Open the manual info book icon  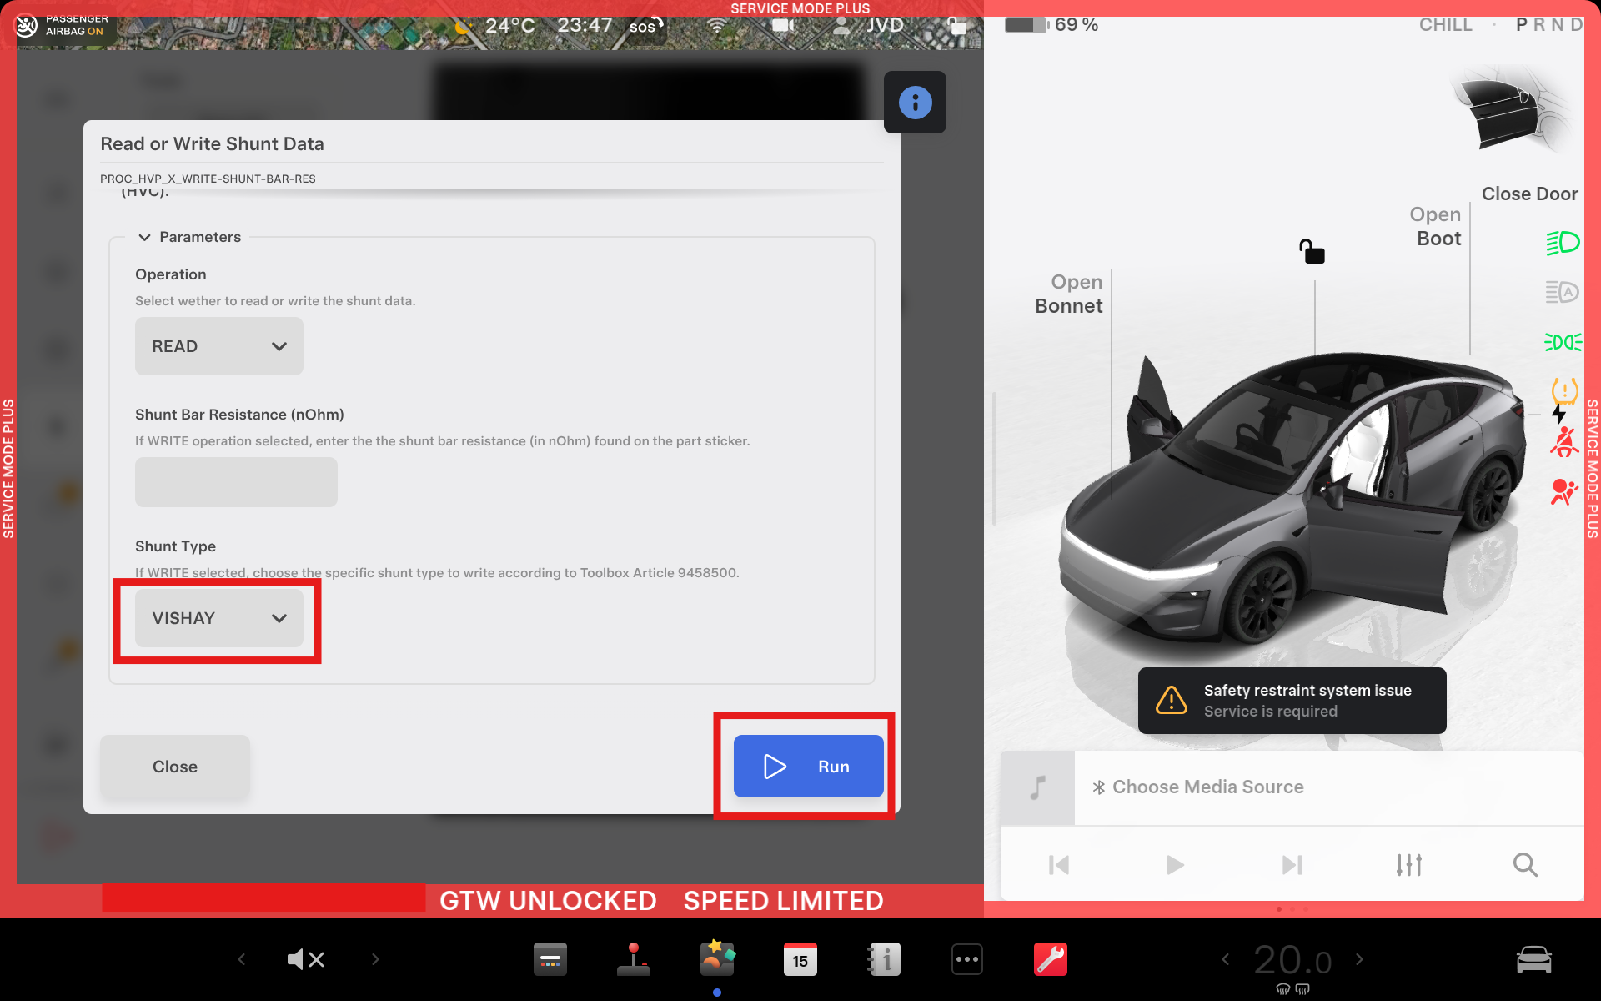tap(884, 959)
